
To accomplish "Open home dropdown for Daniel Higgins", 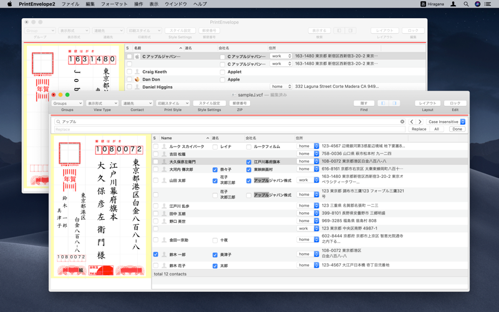I will click(281, 86).
